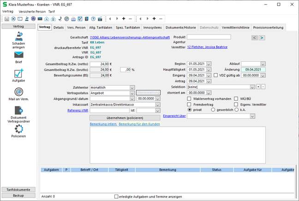The image size is (299, 201).
Task: Toggle erledigte Aufgaben und Termine anzeigen
Action: (116, 196)
